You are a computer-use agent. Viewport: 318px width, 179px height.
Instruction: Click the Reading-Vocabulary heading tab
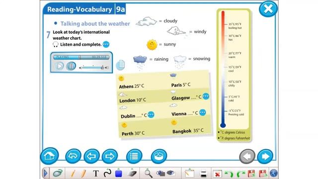pyautogui.click(x=79, y=9)
